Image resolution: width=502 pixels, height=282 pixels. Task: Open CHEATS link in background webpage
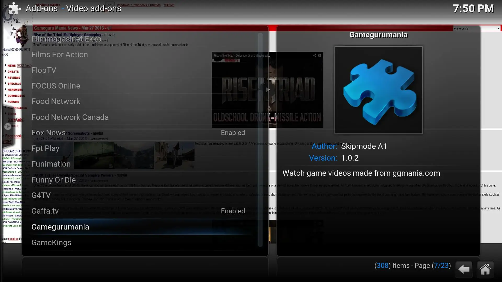pyautogui.click(x=13, y=72)
